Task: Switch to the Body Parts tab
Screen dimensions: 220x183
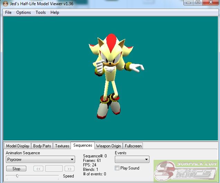Action: click(x=42, y=146)
